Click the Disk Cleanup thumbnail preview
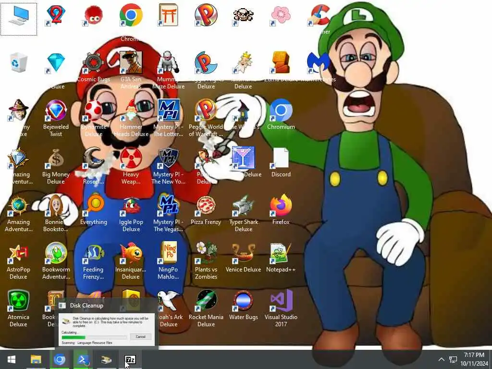This screenshot has width=492, height=369. click(x=107, y=329)
